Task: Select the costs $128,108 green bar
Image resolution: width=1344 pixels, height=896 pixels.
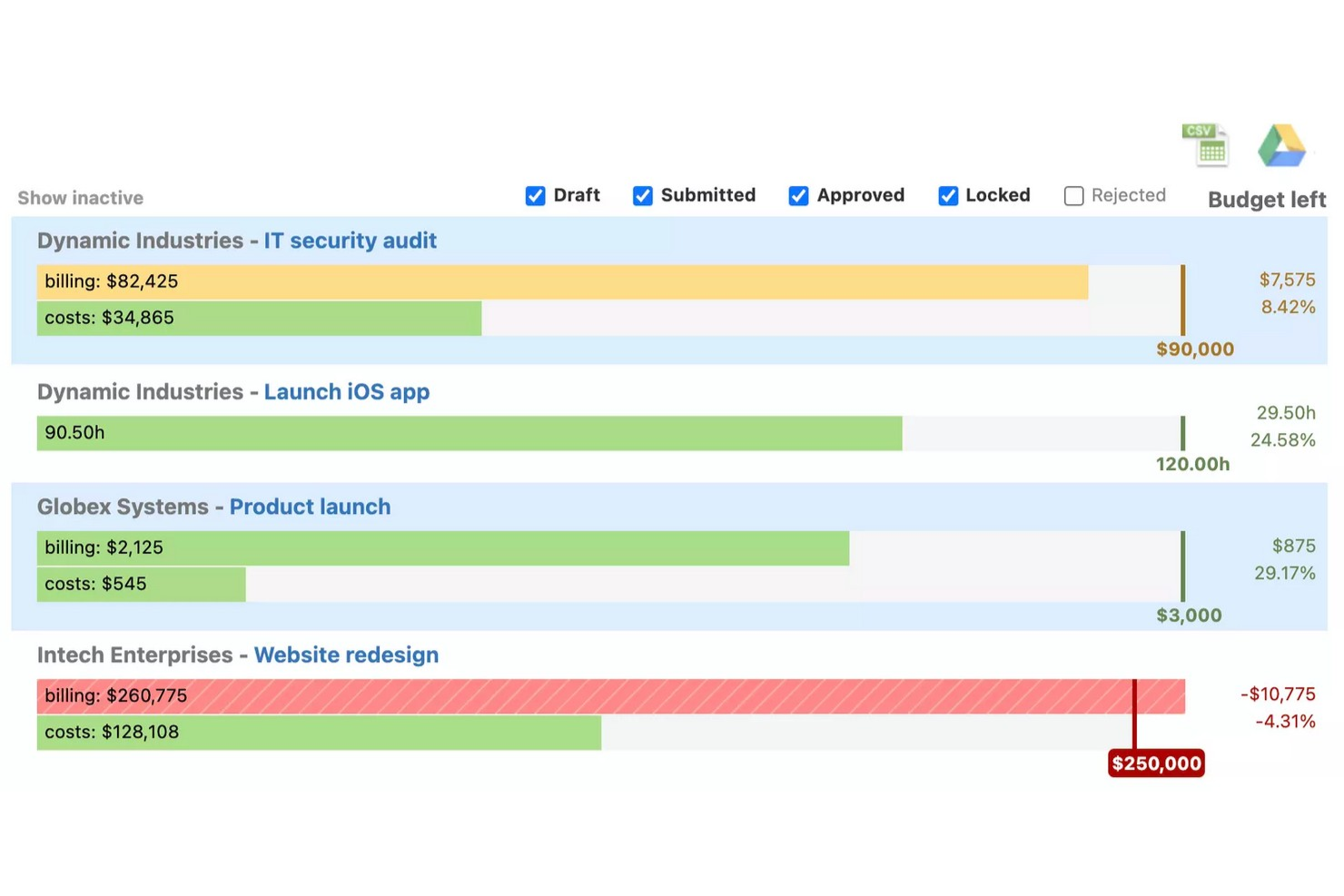Action: coord(319,733)
